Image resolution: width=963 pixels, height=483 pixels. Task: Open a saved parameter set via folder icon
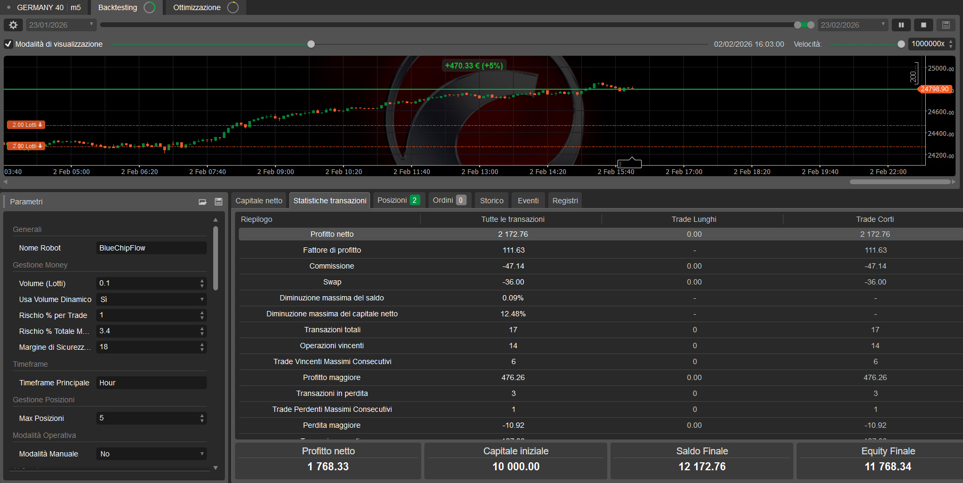point(203,202)
